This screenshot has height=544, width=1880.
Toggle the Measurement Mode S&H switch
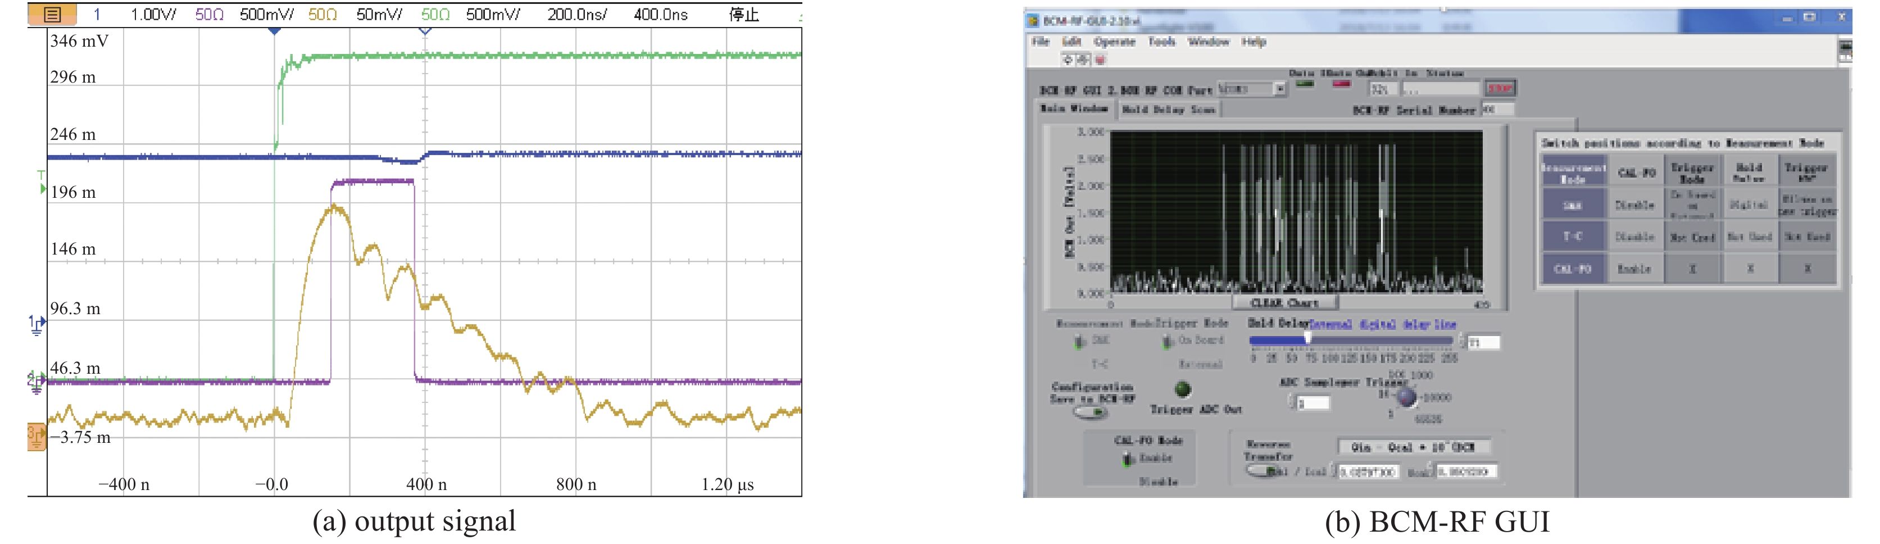pos(1080,341)
